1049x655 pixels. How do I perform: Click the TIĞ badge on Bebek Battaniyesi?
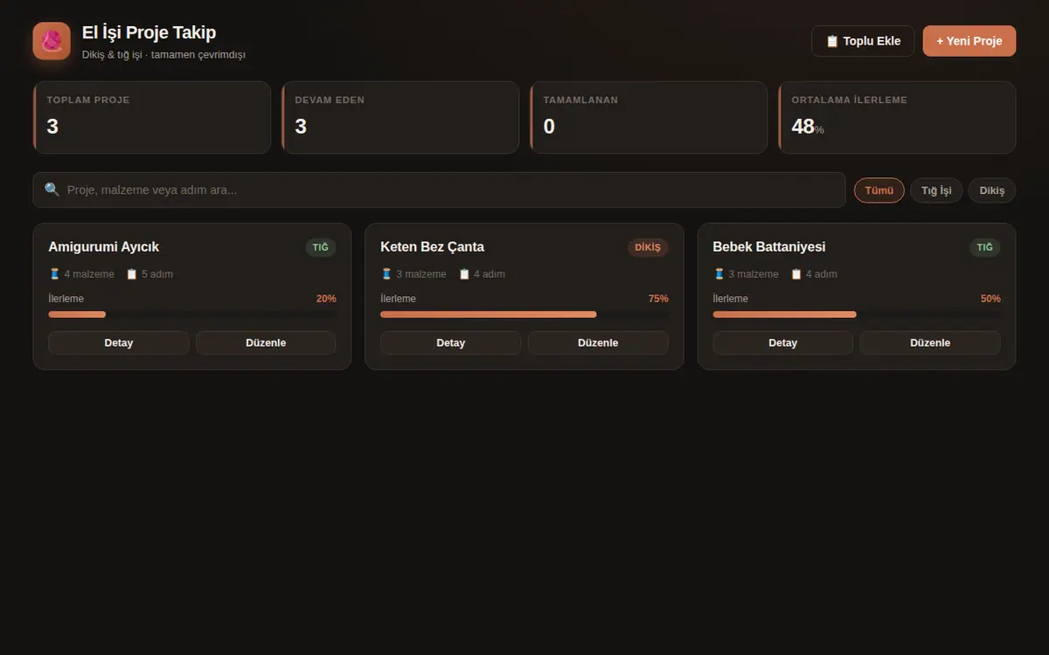click(x=985, y=247)
